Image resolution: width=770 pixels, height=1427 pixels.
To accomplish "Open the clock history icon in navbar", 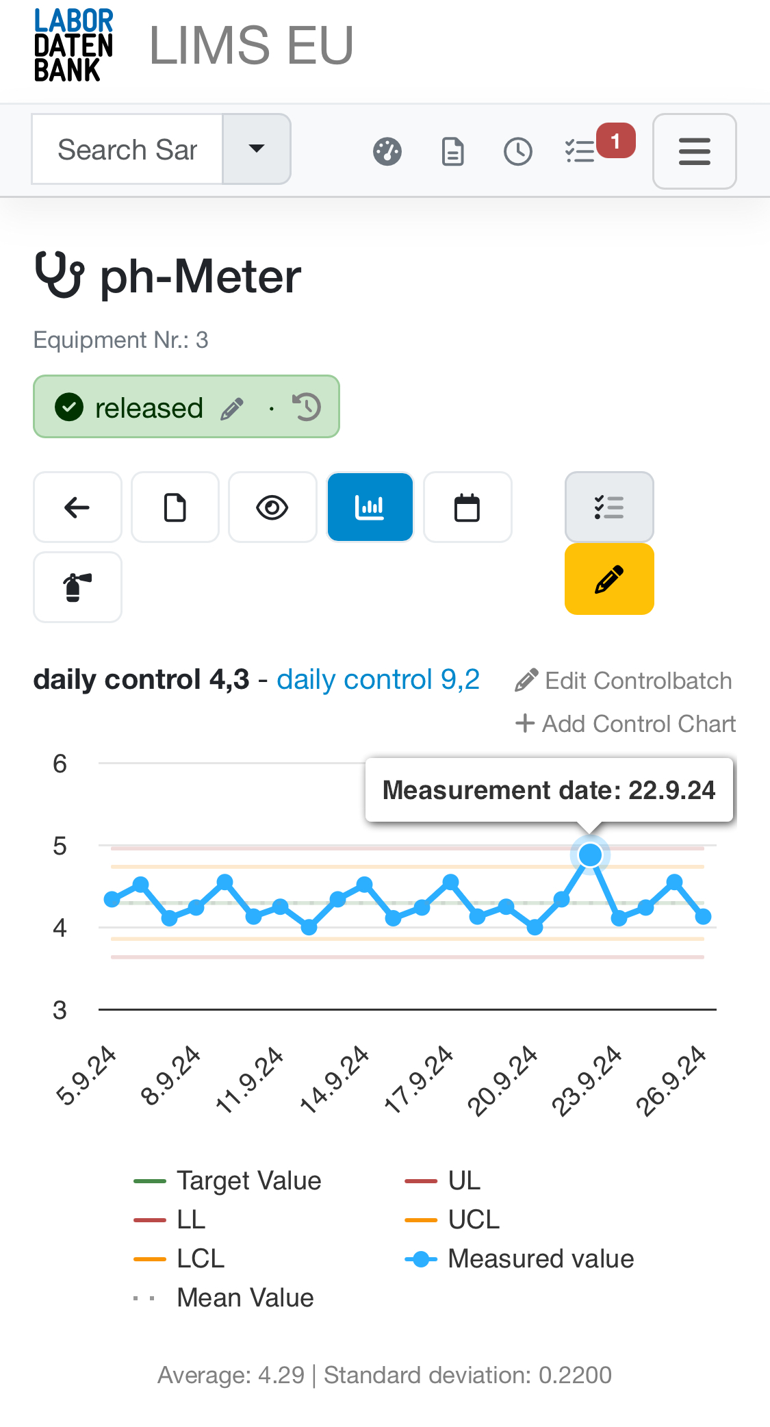I will (x=517, y=151).
